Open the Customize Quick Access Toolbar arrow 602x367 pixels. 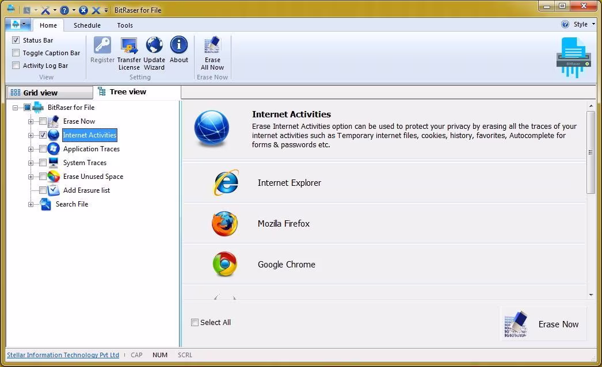[x=106, y=10]
